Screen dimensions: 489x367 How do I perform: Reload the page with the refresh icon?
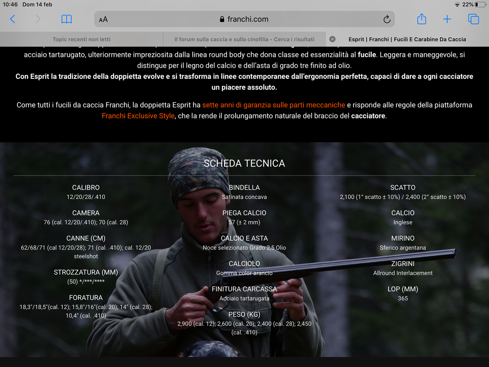(x=387, y=19)
